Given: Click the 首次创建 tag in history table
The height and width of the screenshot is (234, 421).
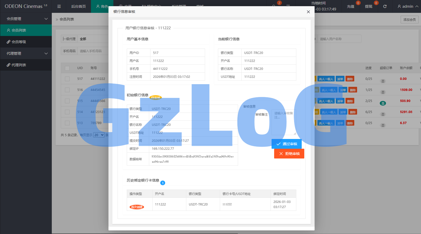Looking at the screenshot, I should point(137,207).
